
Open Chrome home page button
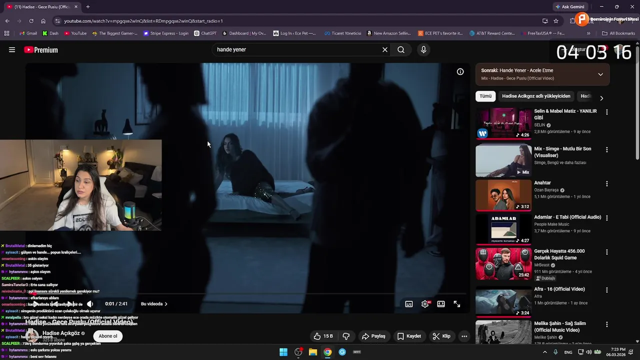[x=43, y=21]
